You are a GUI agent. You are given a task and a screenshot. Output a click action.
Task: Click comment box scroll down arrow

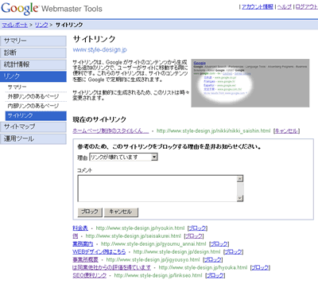click(240, 198)
